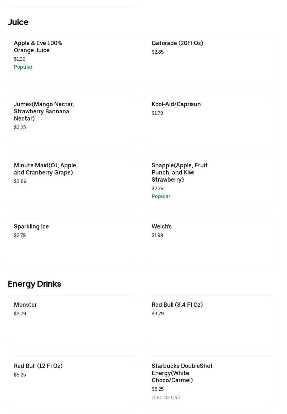Choose the Sparkling Ice item
Screen dimensions: 287x414
coord(72,243)
